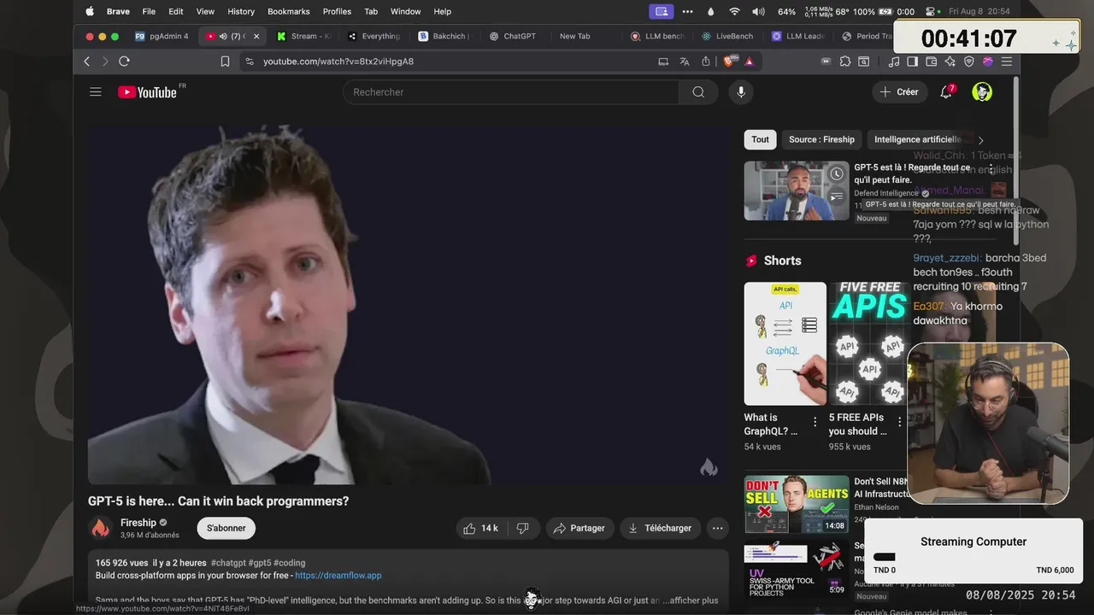Switch to the pgAdmin 4 tab
Viewport: 1094px width, 615px height.
pyautogui.click(x=162, y=37)
